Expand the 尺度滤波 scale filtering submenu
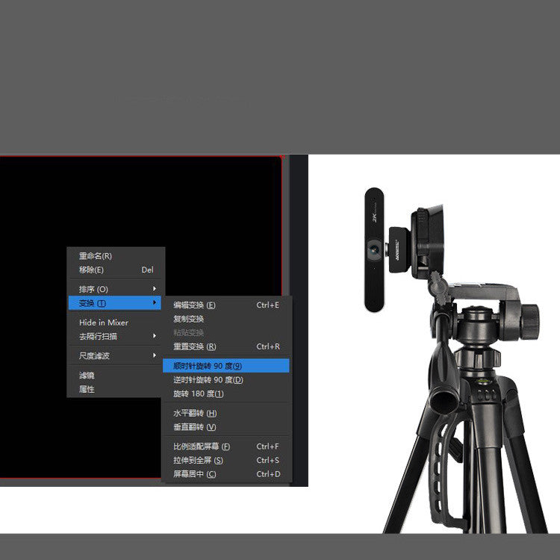Screen dimensions: 560x560 (x=155, y=355)
